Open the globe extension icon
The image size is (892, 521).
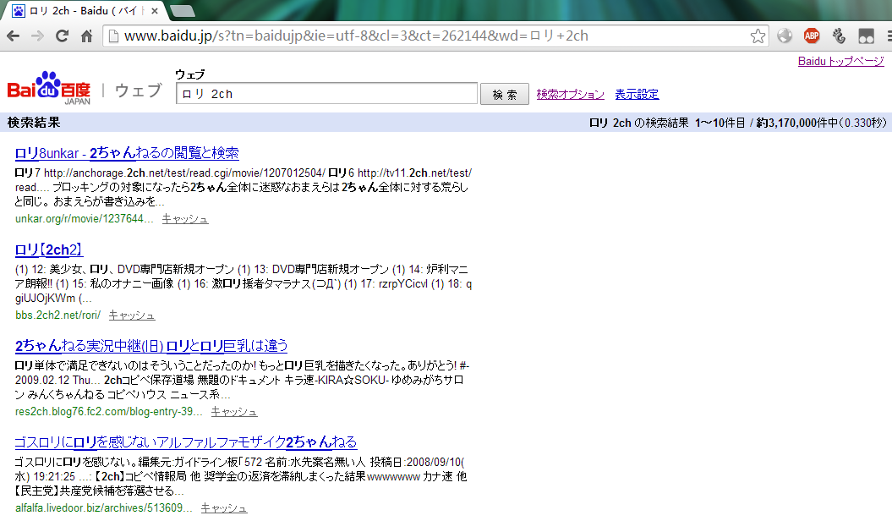coord(785,36)
